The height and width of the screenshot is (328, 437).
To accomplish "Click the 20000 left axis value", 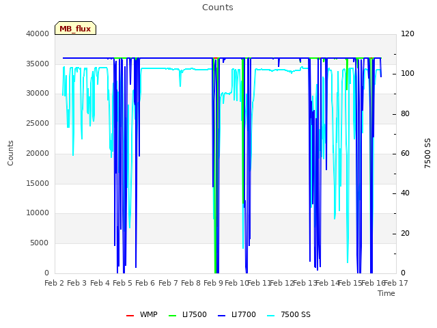I will pos(38,153).
